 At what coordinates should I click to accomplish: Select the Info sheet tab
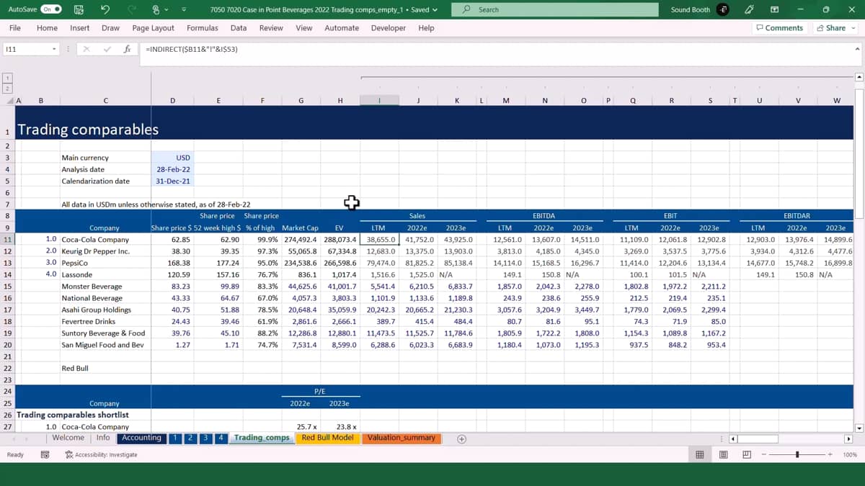click(103, 438)
